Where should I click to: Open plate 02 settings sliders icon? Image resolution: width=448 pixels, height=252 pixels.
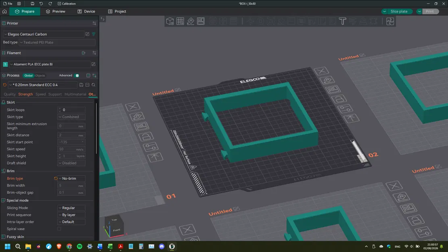point(345,108)
